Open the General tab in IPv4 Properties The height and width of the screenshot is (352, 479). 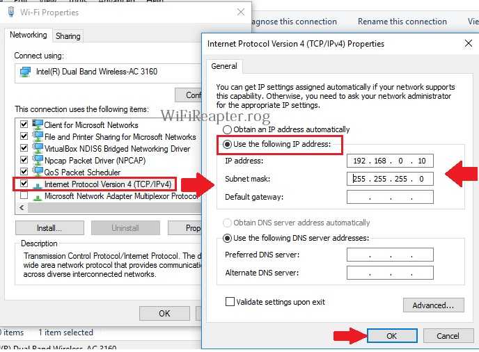point(224,66)
